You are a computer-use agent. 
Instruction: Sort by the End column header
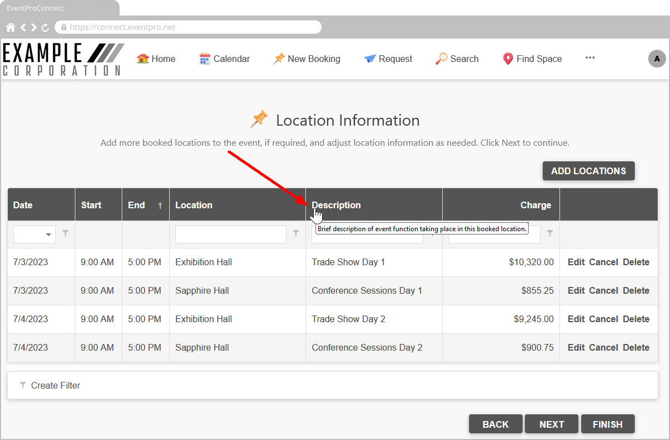pyautogui.click(x=146, y=205)
